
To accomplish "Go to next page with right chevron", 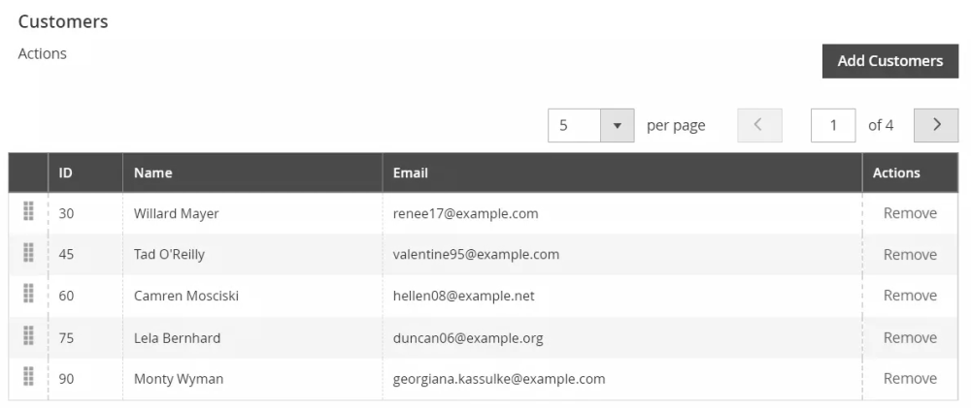I will point(936,125).
